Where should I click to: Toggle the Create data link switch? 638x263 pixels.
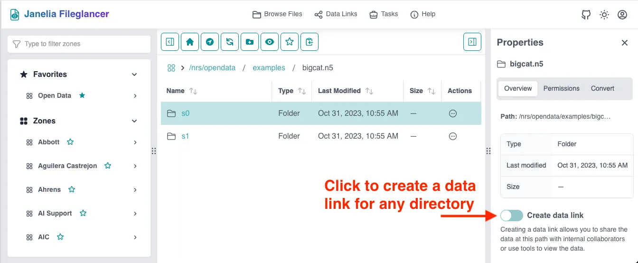click(x=512, y=216)
